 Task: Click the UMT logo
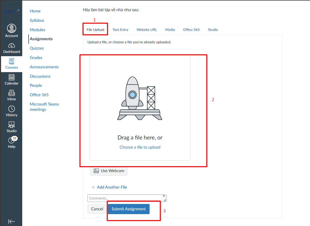tap(12, 12)
